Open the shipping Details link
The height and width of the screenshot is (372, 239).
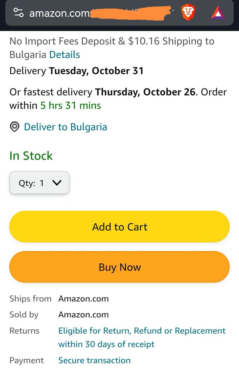(64, 55)
